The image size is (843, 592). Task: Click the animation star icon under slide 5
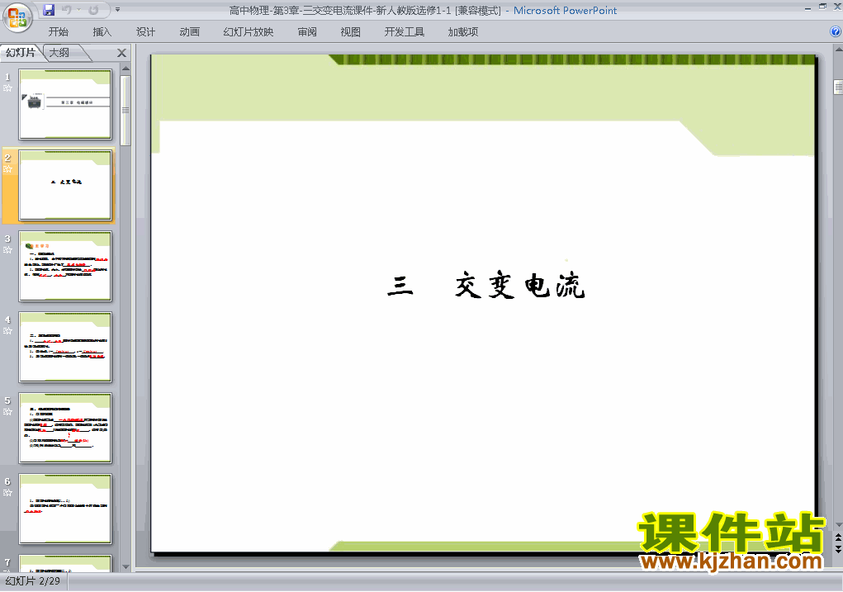click(7, 412)
